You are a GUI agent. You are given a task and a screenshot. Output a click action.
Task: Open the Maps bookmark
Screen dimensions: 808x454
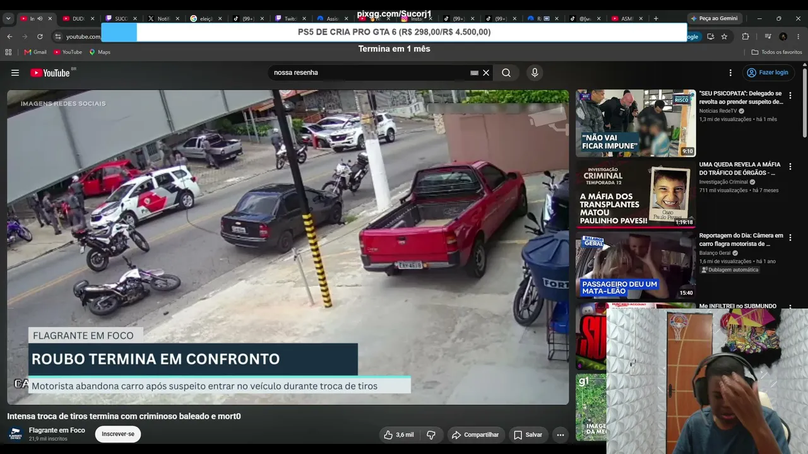tap(100, 52)
